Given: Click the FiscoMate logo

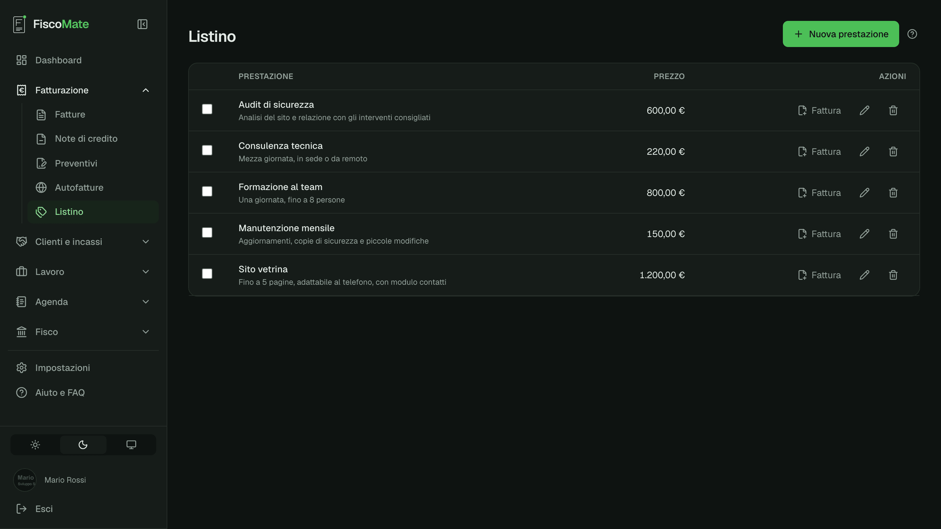Looking at the screenshot, I should 51,24.
